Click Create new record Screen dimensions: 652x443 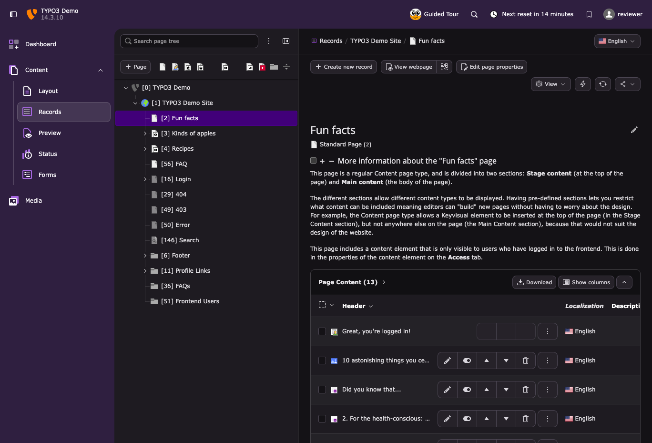pyautogui.click(x=344, y=67)
